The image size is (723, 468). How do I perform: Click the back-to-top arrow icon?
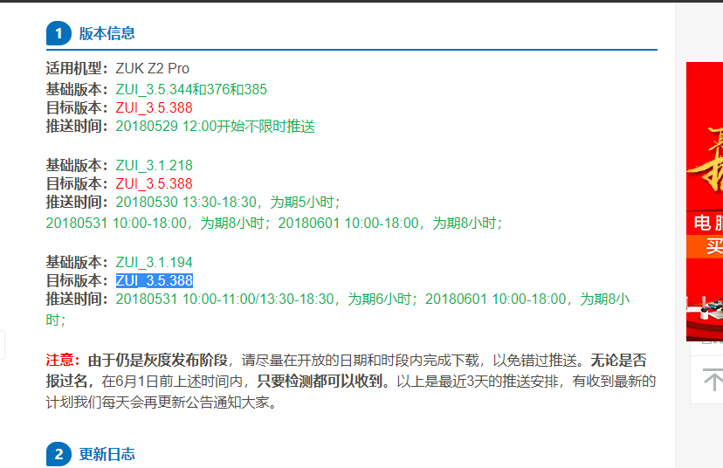pyautogui.click(x=713, y=381)
